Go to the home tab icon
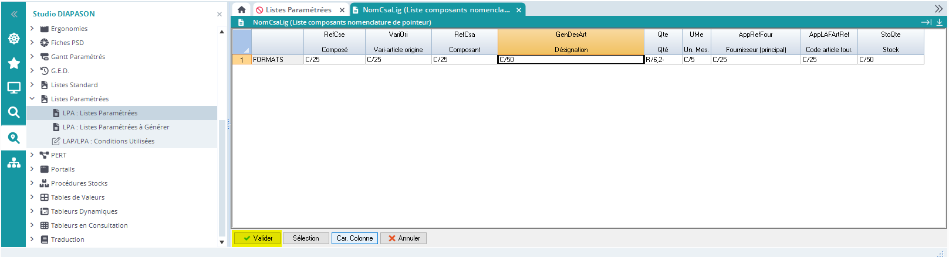 click(241, 10)
